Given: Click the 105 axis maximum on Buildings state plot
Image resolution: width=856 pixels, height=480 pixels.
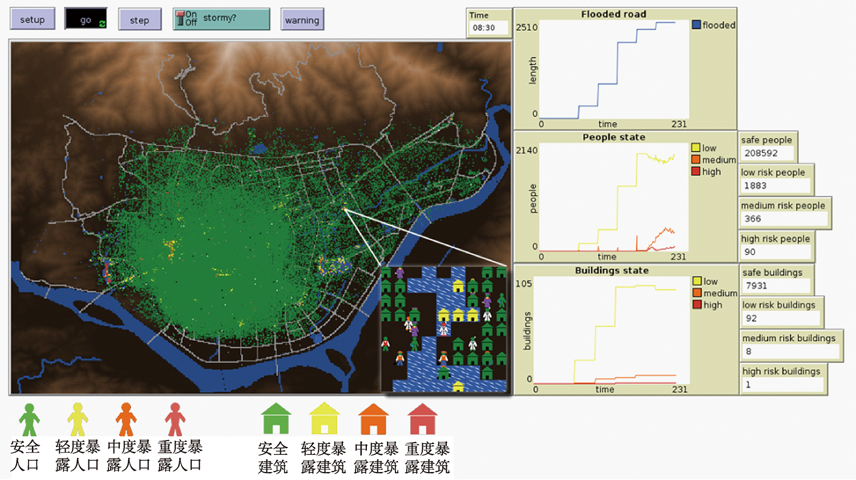Looking at the screenshot, I should 524,284.
